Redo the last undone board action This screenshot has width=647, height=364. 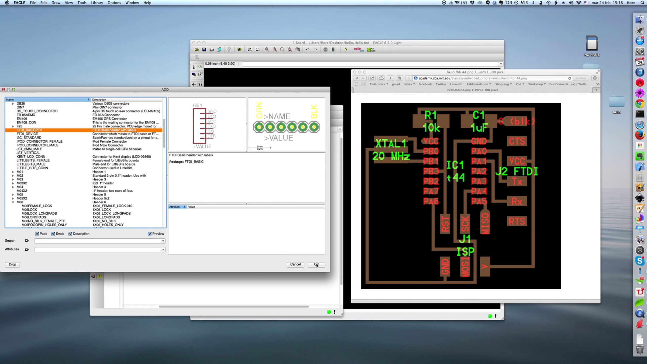coord(315,50)
